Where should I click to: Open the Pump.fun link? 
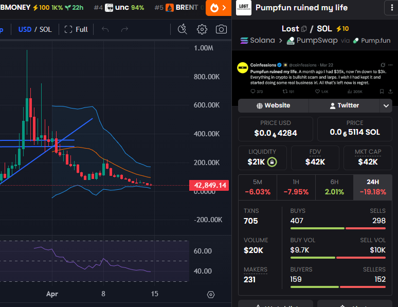pyautogui.click(x=372, y=41)
